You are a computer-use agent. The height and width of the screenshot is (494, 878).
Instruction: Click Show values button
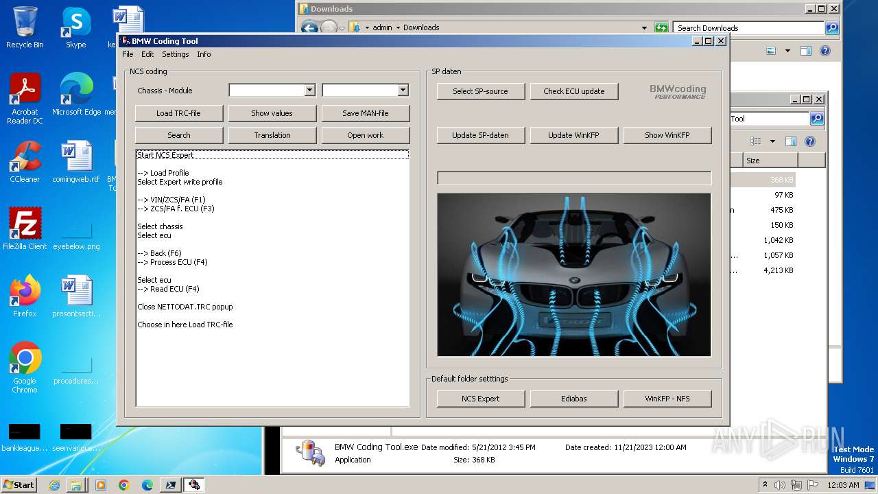click(272, 113)
